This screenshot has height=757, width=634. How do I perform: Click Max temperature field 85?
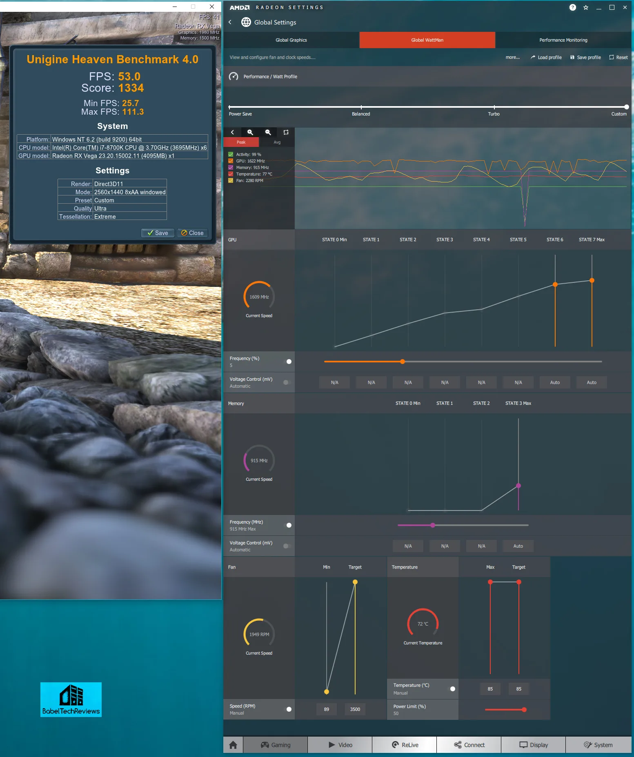point(490,689)
